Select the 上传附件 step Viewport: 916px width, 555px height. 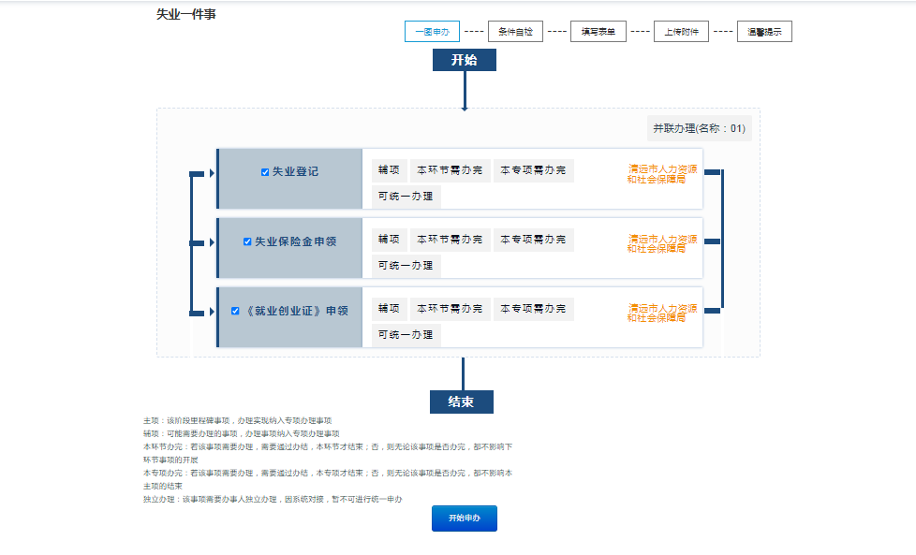(x=681, y=32)
